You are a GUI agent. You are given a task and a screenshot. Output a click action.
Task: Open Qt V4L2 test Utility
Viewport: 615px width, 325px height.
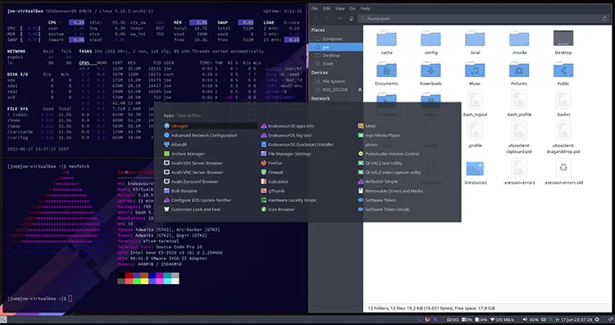[380, 163]
